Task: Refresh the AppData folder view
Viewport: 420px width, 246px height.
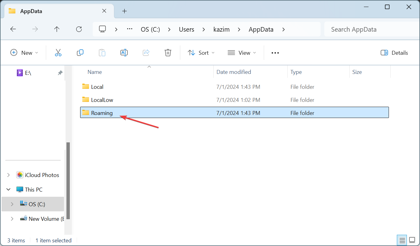Action: (79, 29)
